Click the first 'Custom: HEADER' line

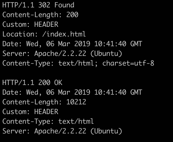30,25
